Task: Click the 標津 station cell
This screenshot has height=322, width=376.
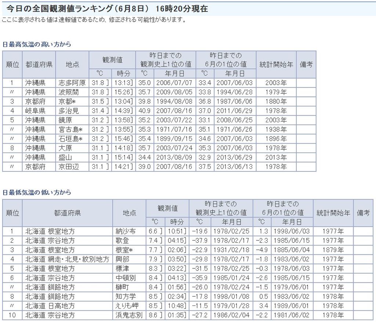Action: (x=122, y=268)
